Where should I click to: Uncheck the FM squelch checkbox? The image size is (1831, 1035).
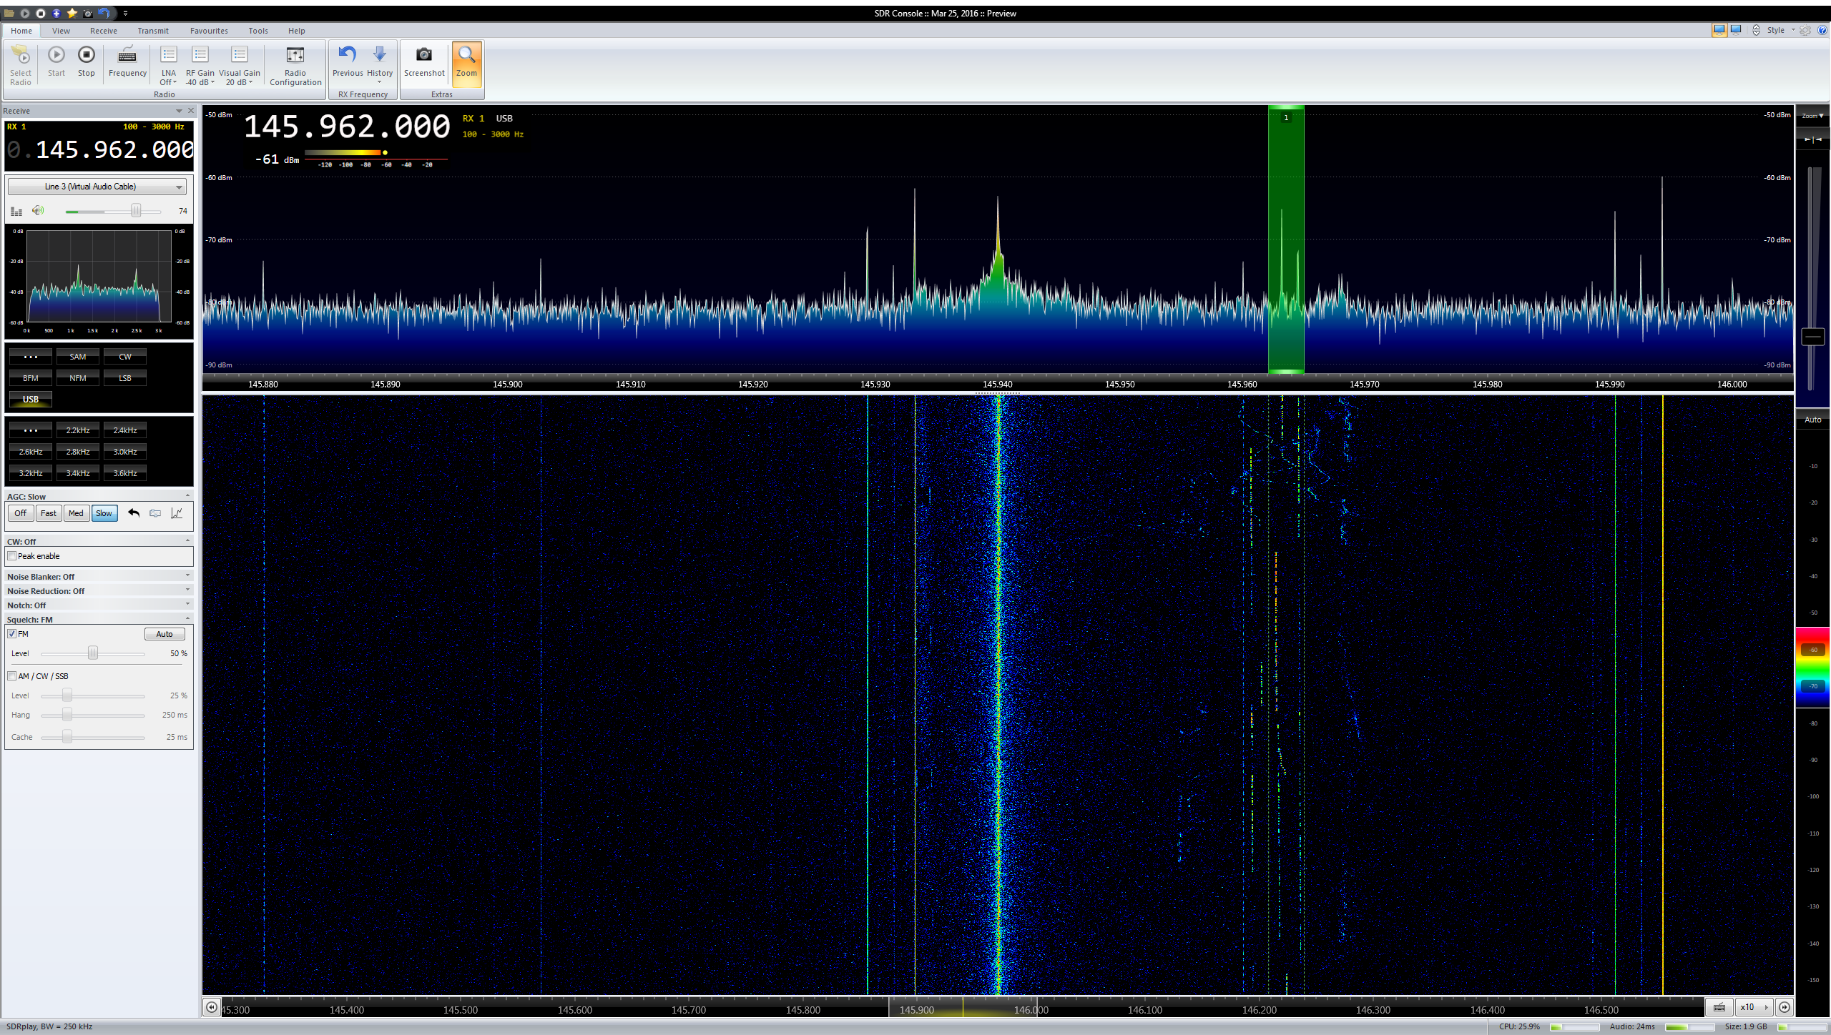12,634
